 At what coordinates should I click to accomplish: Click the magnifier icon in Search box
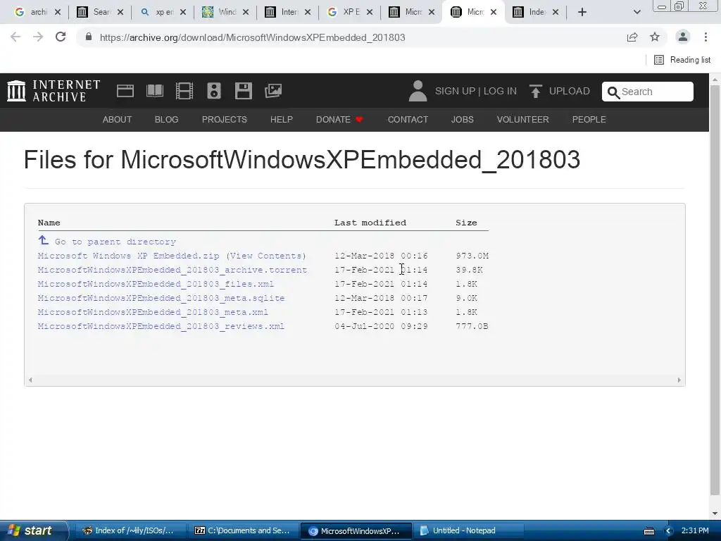click(613, 92)
